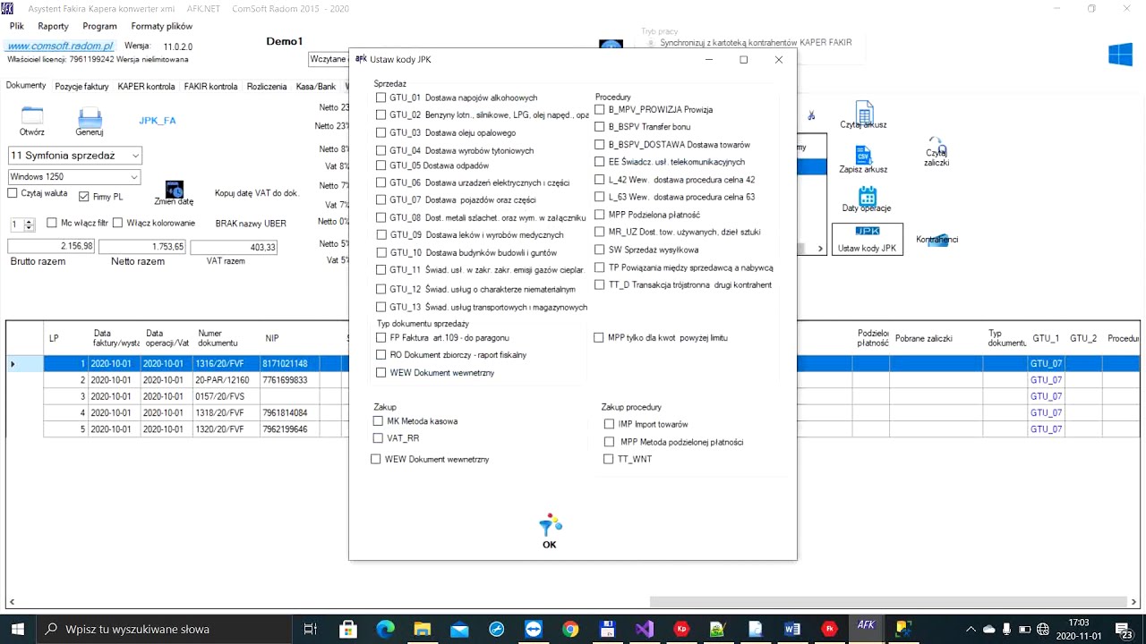Viewport: 1146px width, 644px height.
Task: Launch Microsoft Edge from taskbar
Action: tap(385, 629)
